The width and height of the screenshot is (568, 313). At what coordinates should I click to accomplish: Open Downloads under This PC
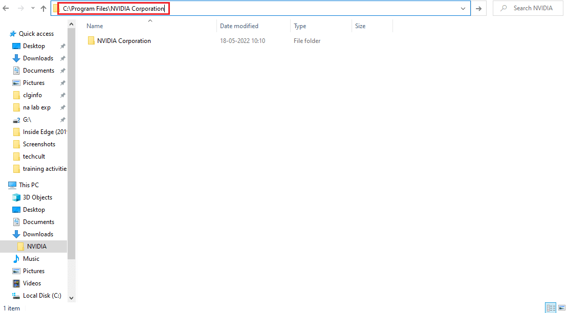click(38, 234)
